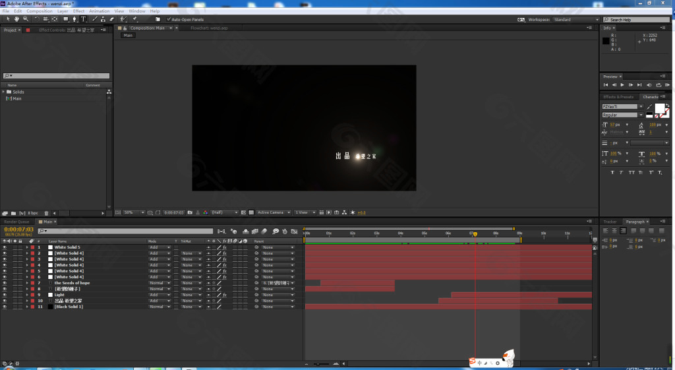The height and width of the screenshot is (370, 675).
Task: Toggle solo switch for layer 8
Action: tap(15, 289)
